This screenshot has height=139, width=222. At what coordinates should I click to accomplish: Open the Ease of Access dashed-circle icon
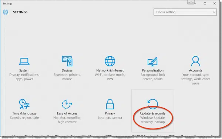pyautogui.click(x=67, y=104)
